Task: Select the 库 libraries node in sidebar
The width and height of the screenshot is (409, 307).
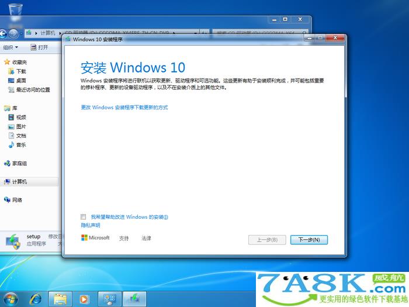Action: (x=11, y=108)
